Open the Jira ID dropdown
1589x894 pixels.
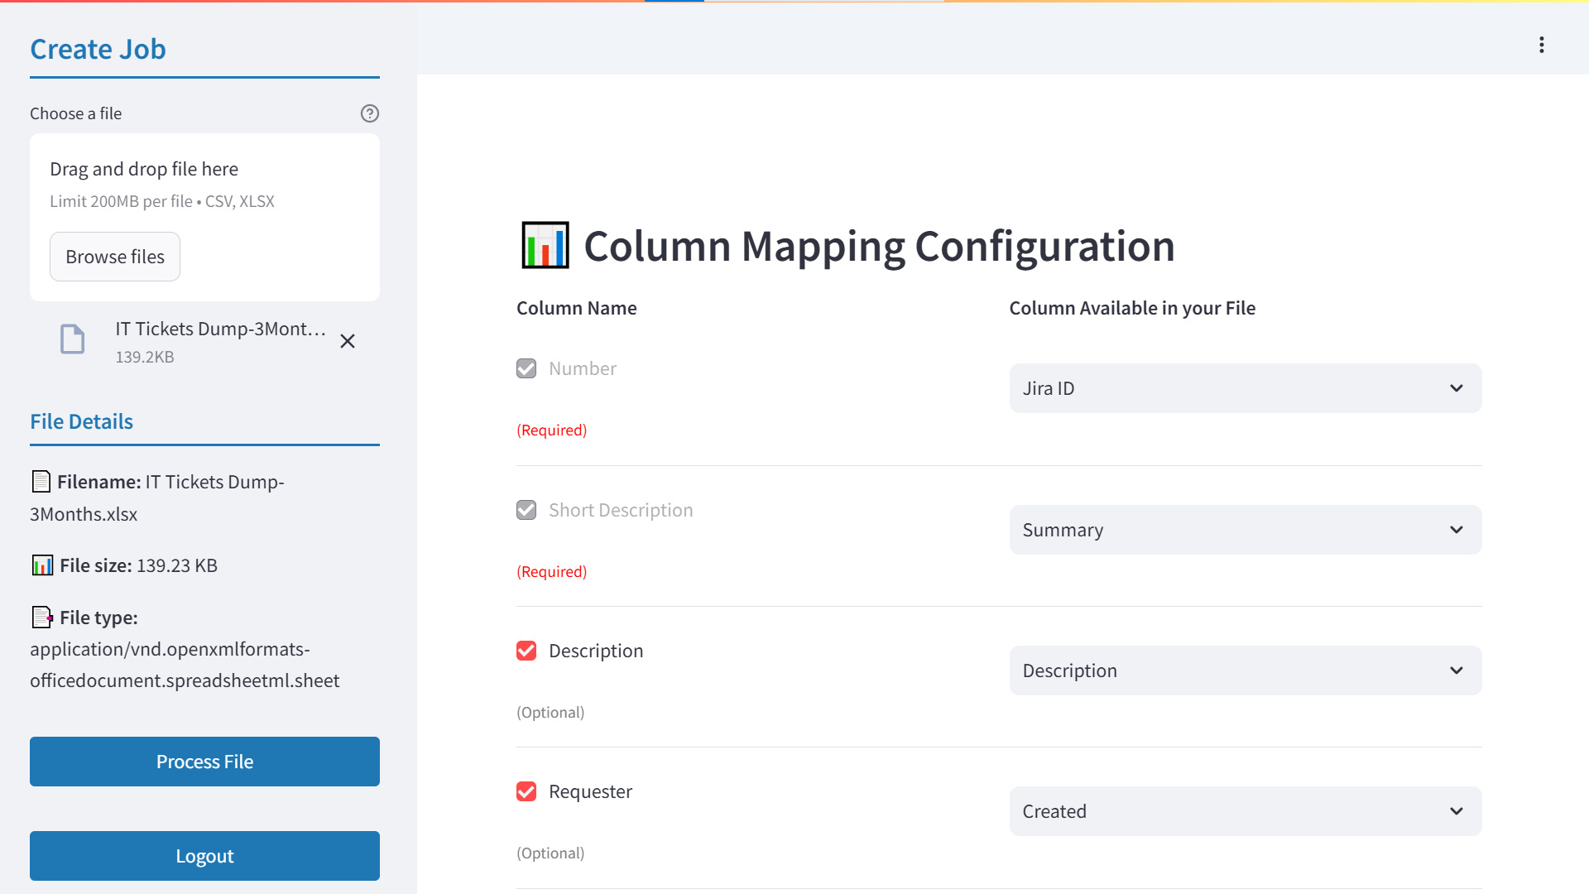(1245, 388)
